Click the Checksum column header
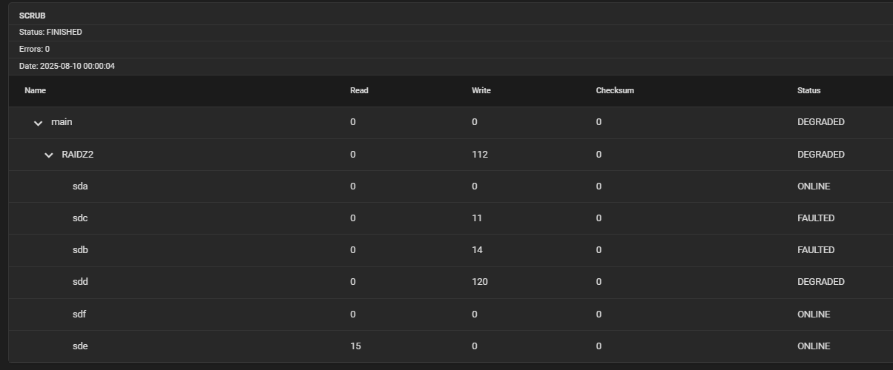The height and width of the screenshot is (370, 893). (615, 90)
